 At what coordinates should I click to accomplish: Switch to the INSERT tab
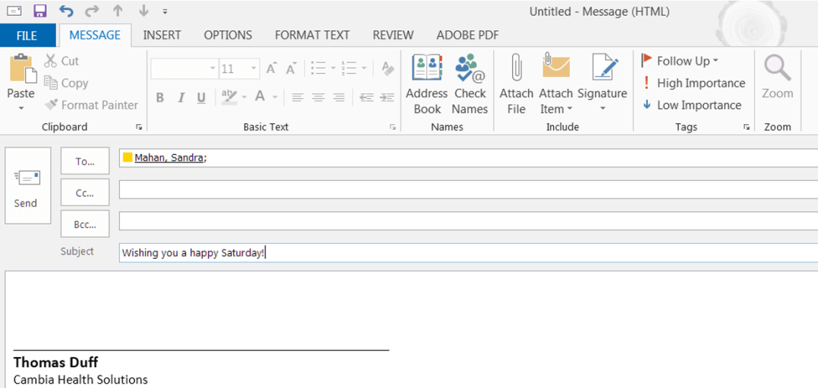(x=161, y=35)
